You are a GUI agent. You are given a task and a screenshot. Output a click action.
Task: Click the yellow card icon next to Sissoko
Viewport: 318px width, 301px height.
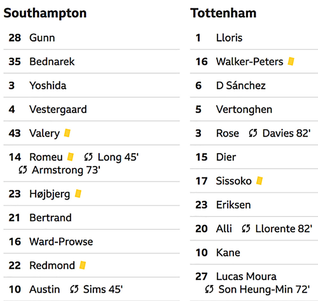pyautogui.click(x=259, y=180)
